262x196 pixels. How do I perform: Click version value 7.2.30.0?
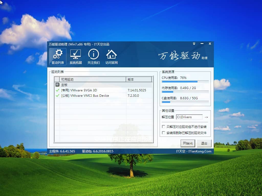[133, 95]
